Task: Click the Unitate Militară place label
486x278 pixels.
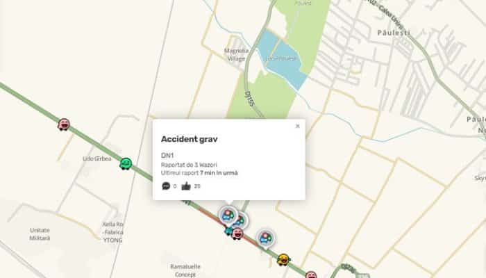Action: (40, 234)
